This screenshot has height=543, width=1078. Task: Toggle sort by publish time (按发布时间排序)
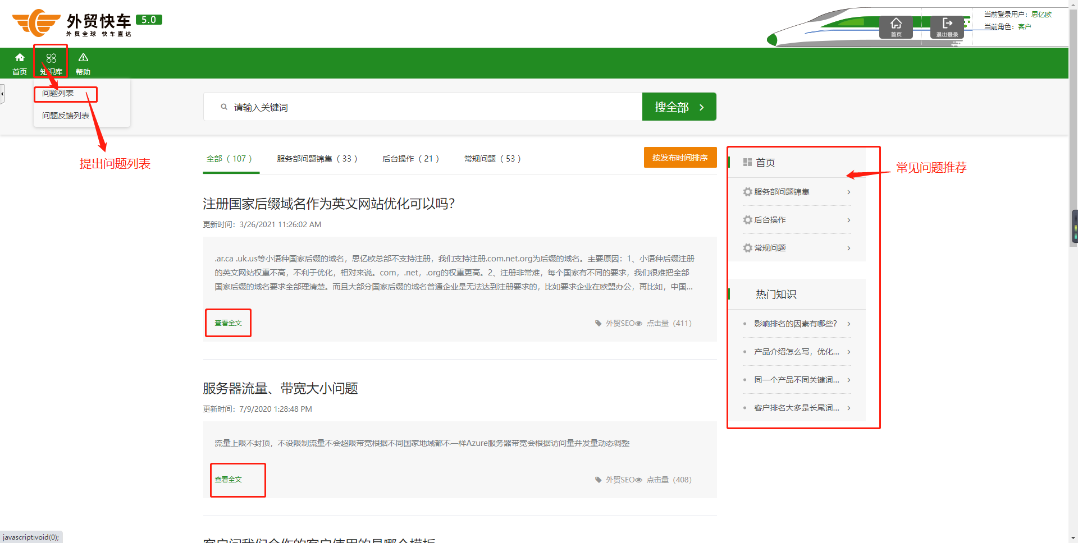click(680, 158)
